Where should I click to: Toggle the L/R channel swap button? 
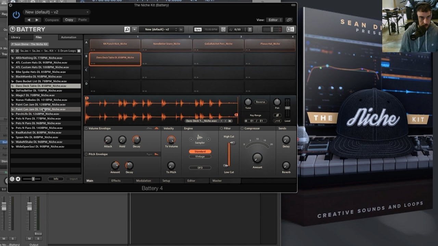point(278,121)
